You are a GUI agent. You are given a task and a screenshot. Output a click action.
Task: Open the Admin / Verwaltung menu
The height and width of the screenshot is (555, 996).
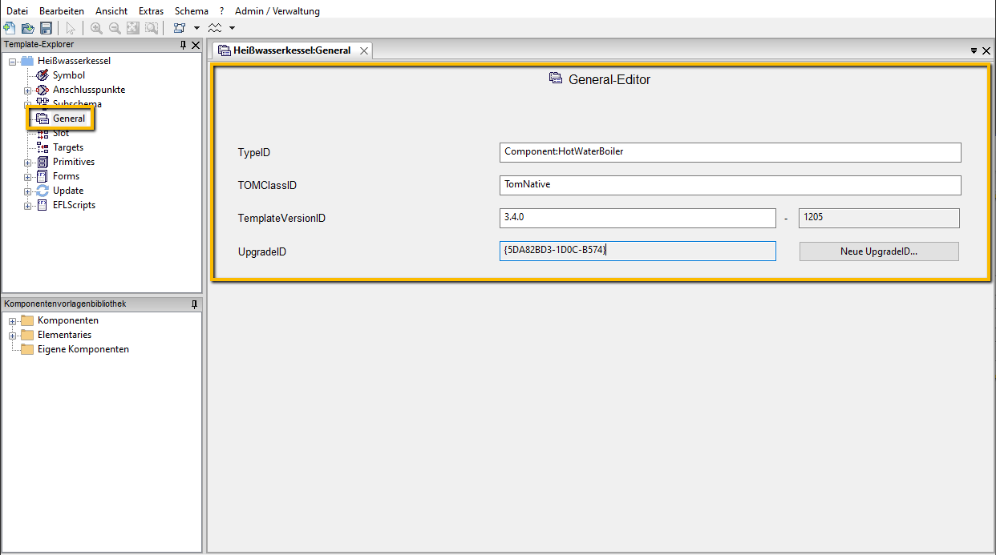point(277,11)
